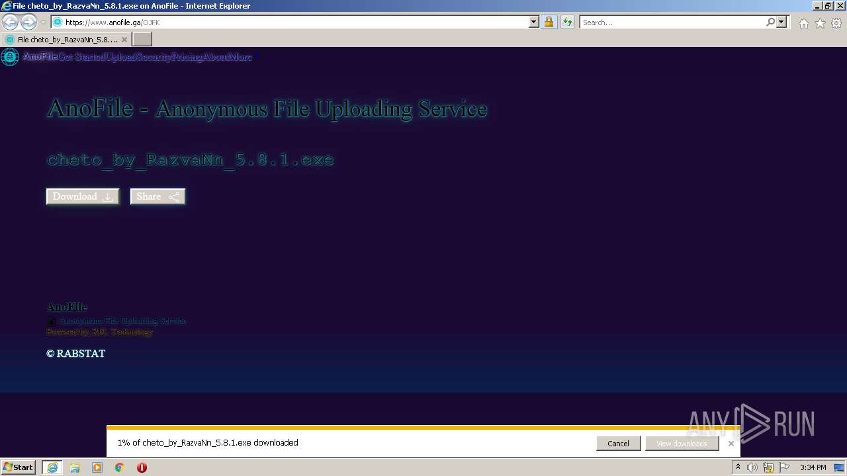Visit the About navigation link

pyautogui.click(x=216, y=57)
